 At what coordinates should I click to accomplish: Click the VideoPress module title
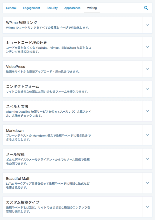point(15,67)
